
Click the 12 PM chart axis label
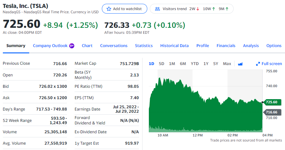pos(198,135)
